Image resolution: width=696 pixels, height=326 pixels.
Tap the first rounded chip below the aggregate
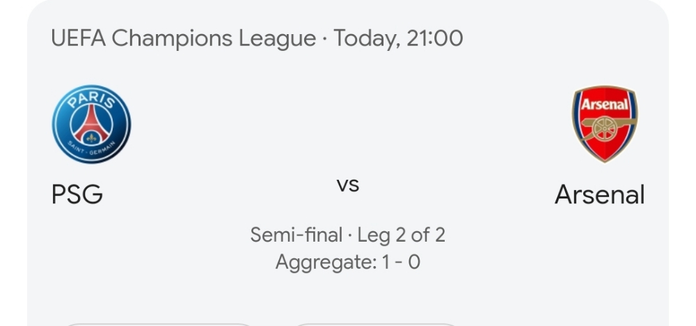coord(159,325)
